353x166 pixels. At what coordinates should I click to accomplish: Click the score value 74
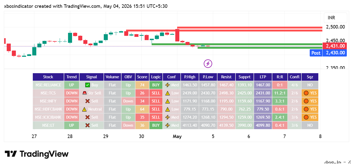tap(142, 85)
